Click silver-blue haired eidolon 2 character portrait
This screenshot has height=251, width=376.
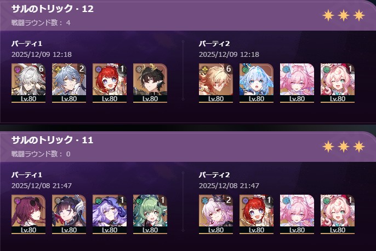[69, 83]
